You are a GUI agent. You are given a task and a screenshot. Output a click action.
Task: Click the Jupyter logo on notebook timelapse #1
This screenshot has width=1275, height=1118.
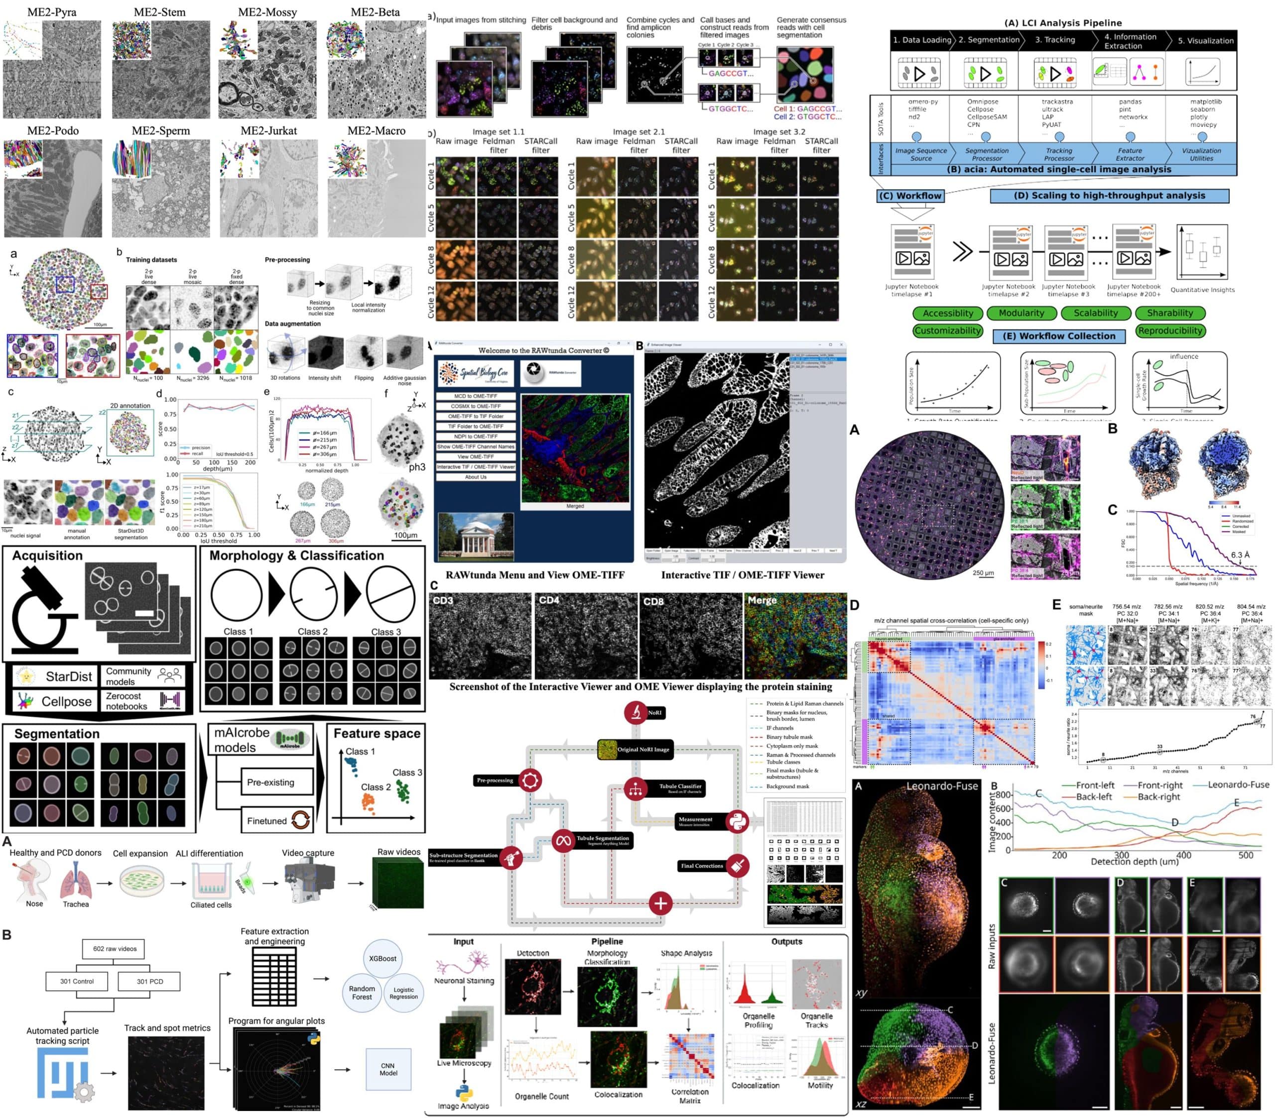(926, 234)
